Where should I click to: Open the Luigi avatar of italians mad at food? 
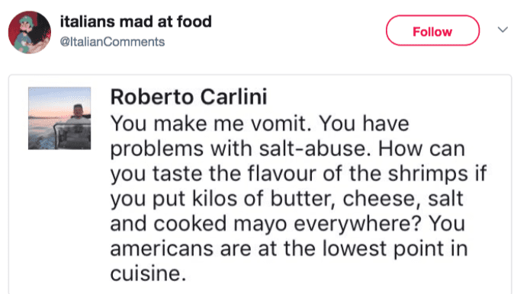30,33
